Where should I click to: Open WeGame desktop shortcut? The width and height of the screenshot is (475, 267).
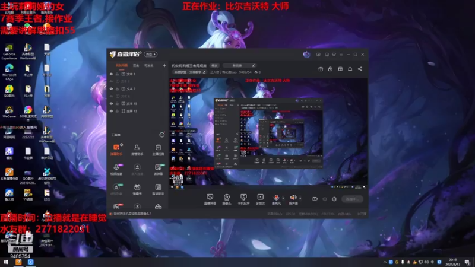(x=9, y=112)
